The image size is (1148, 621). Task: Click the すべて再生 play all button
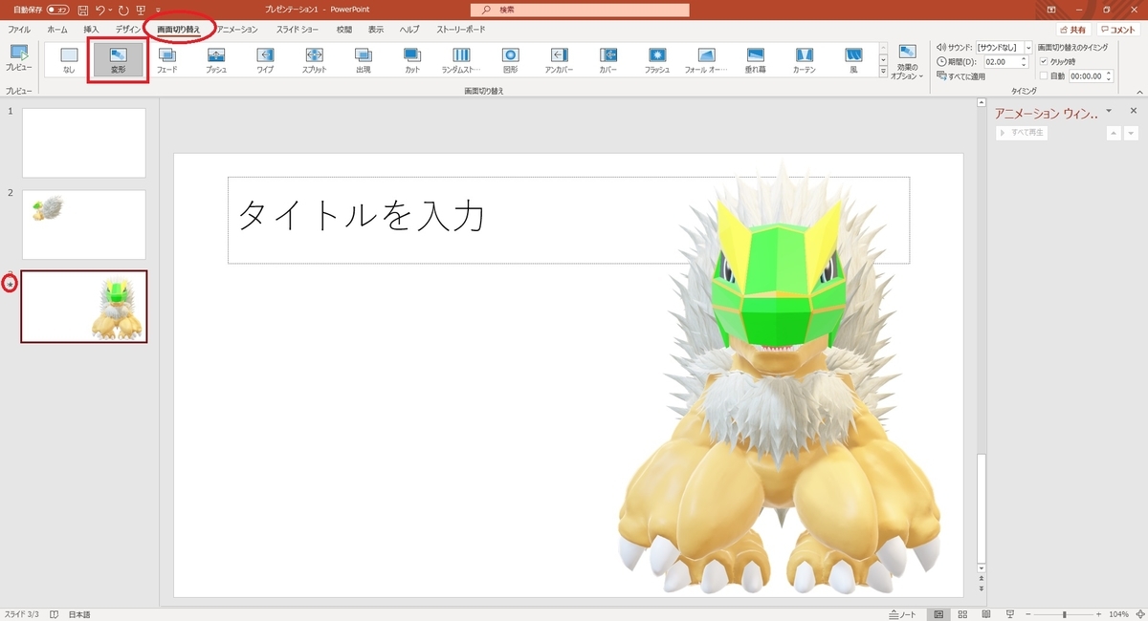(x=1022, y=133)
